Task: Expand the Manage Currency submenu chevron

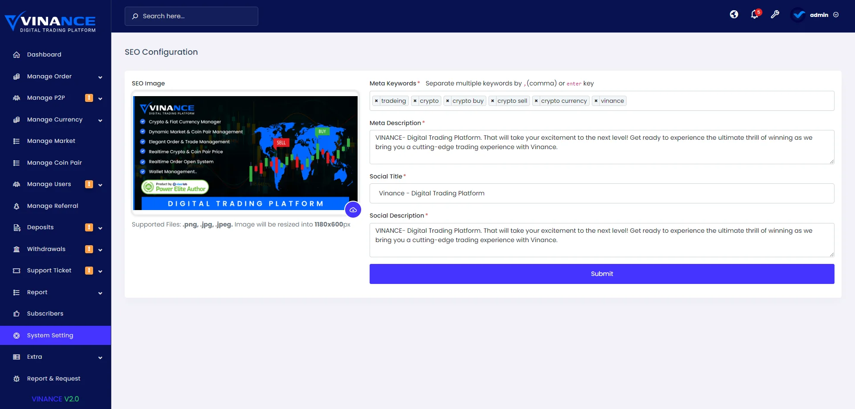Action: pyautogui.click(x=100, y=120)
